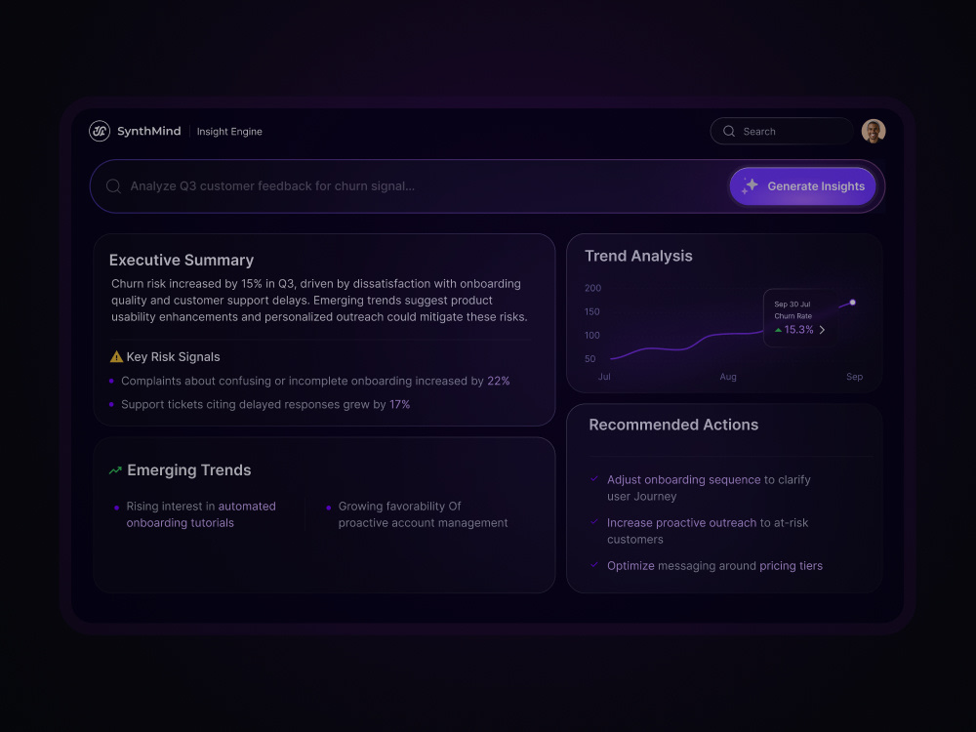This screenshot has height=732, width=976.
Task: Click the SynthMind brand name
Action: pos(148,132)
